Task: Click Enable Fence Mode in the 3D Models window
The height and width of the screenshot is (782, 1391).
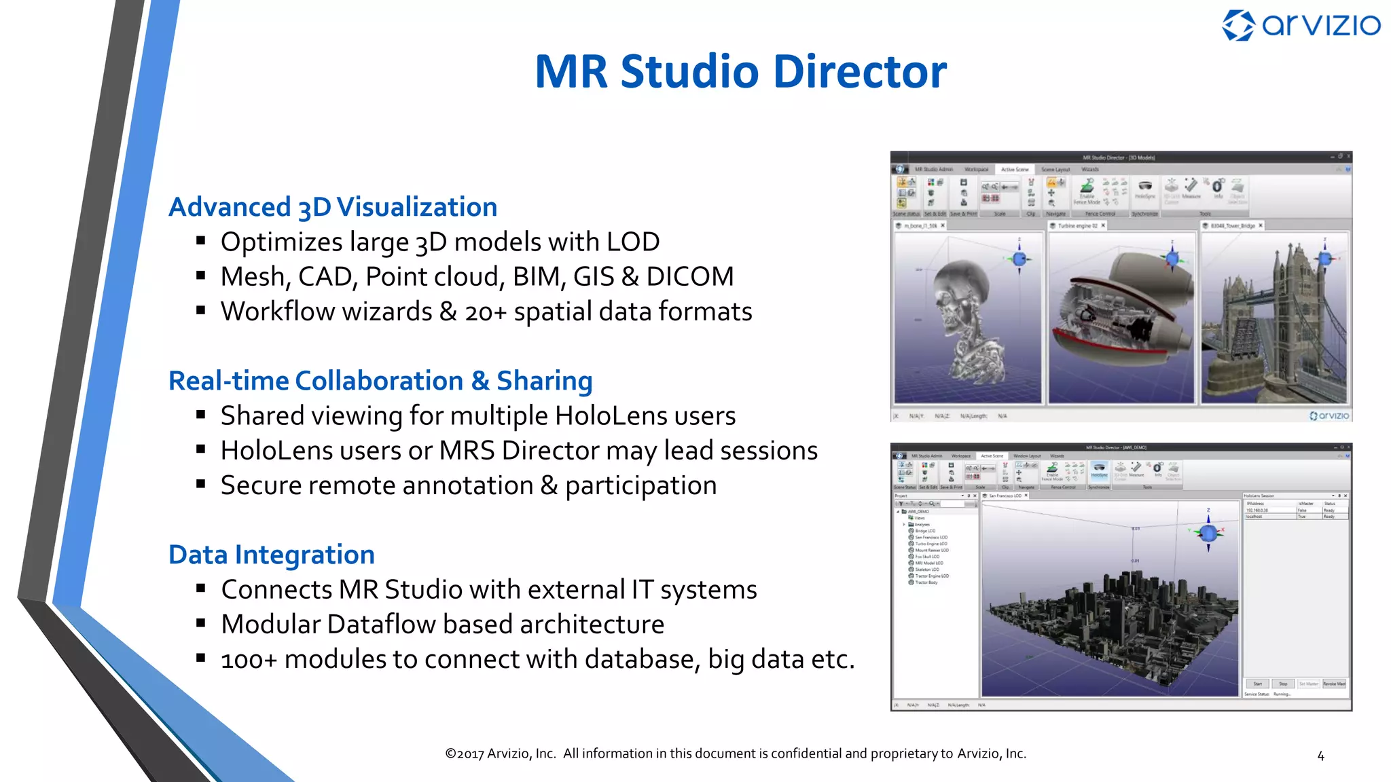Action: (1087, 191)
